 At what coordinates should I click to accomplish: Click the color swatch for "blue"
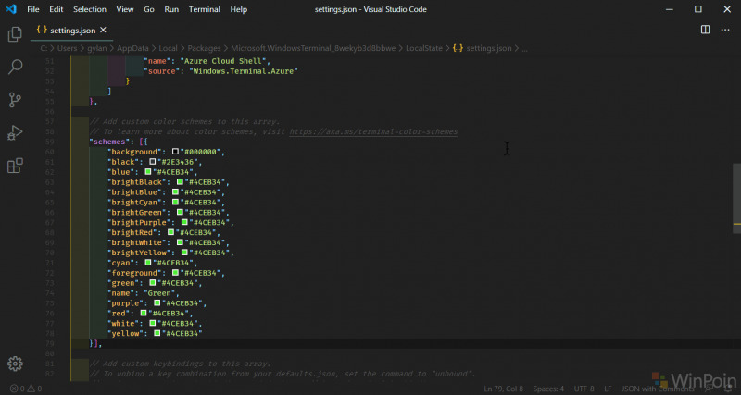[x=148, y=172]
